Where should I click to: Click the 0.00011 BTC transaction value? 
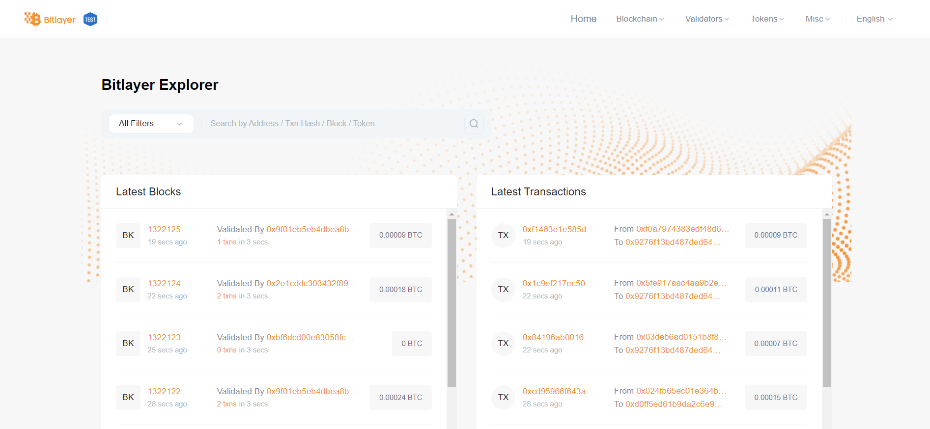(x=776, y=290)
